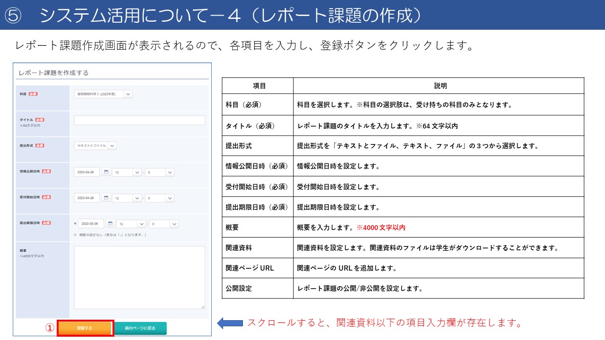Image resolution: width=605 pixels, height=340 pixels.
Task: Click the 概要 table cell
Action: 258,227
